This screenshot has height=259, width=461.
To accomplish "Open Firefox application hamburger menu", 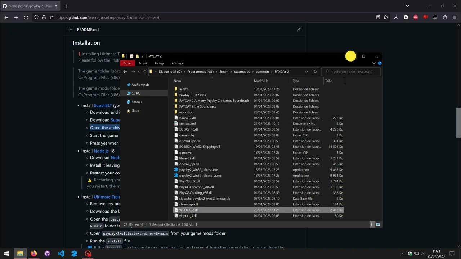I will coord(455,17).
